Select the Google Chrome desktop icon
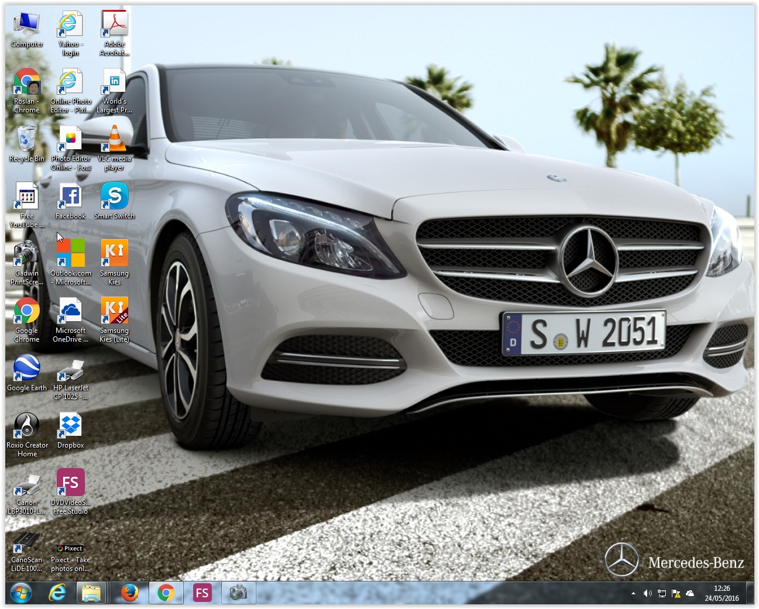This screenshot has height=609, width=759. 27,320
